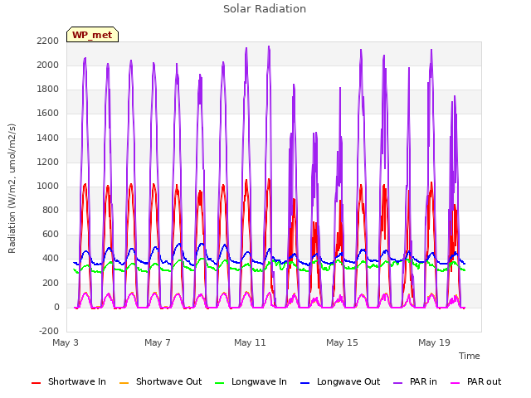Click the 2200 y-axis tick label
The height and width of the screenshot is (398, 531).
[48, 41]
